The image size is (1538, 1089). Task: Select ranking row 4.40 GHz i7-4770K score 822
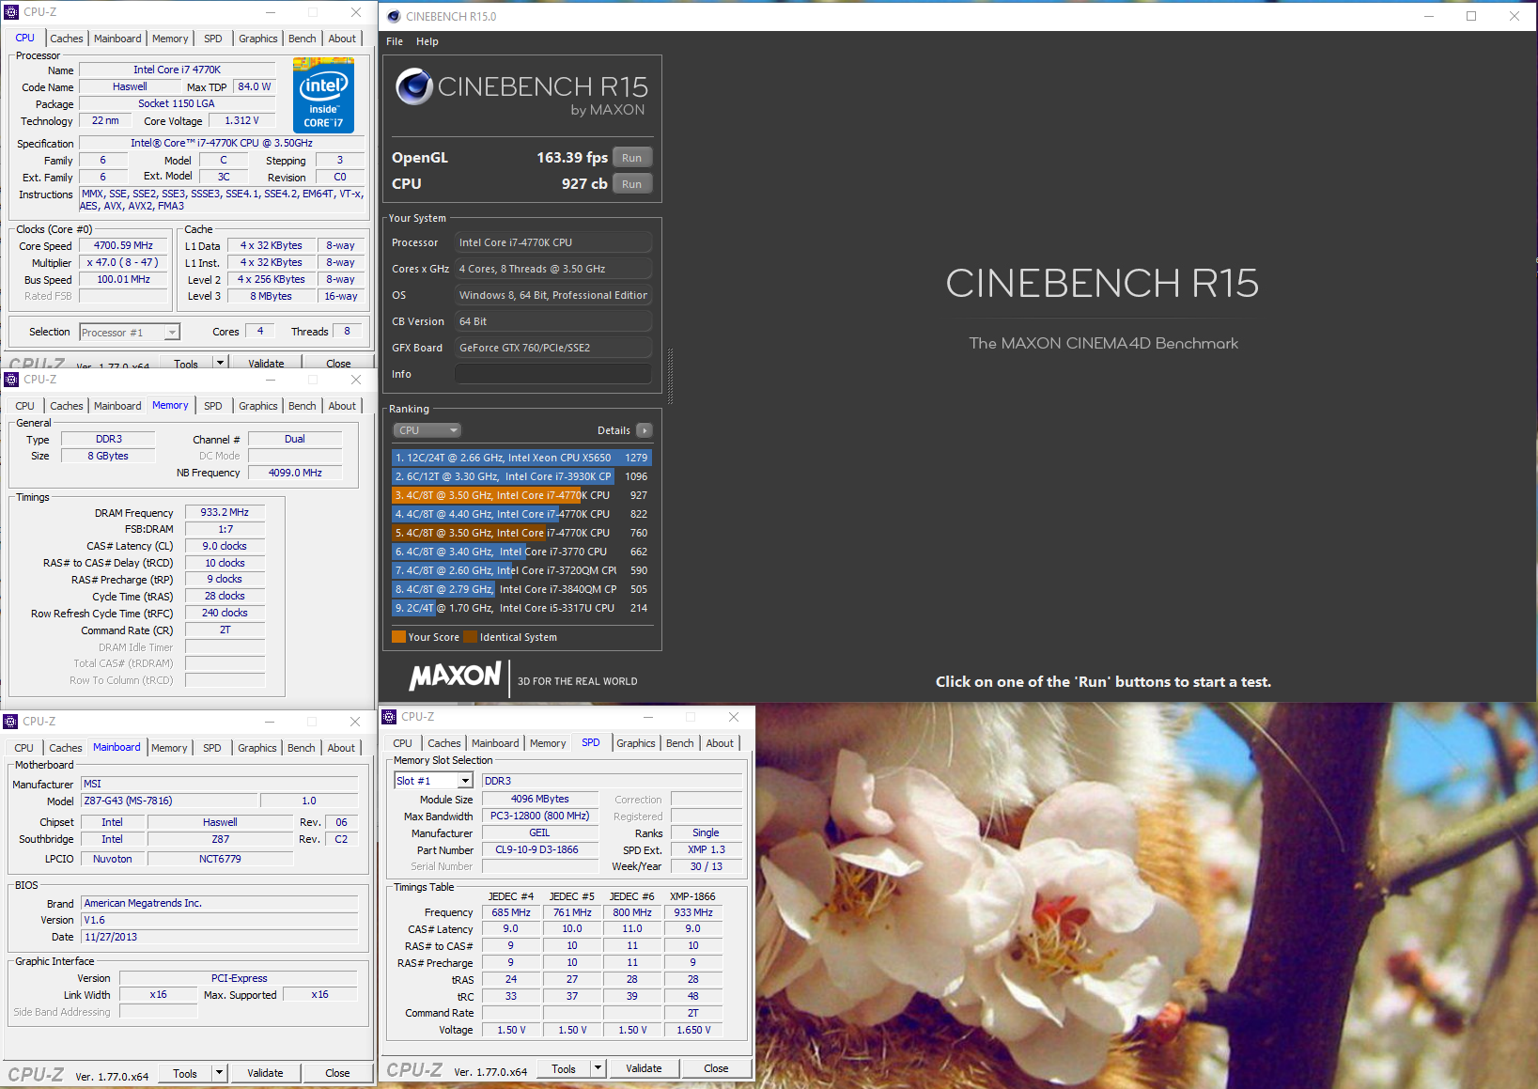(521, 514)
